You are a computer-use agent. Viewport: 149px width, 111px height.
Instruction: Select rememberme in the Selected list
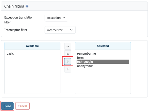(x=86, y=54)
